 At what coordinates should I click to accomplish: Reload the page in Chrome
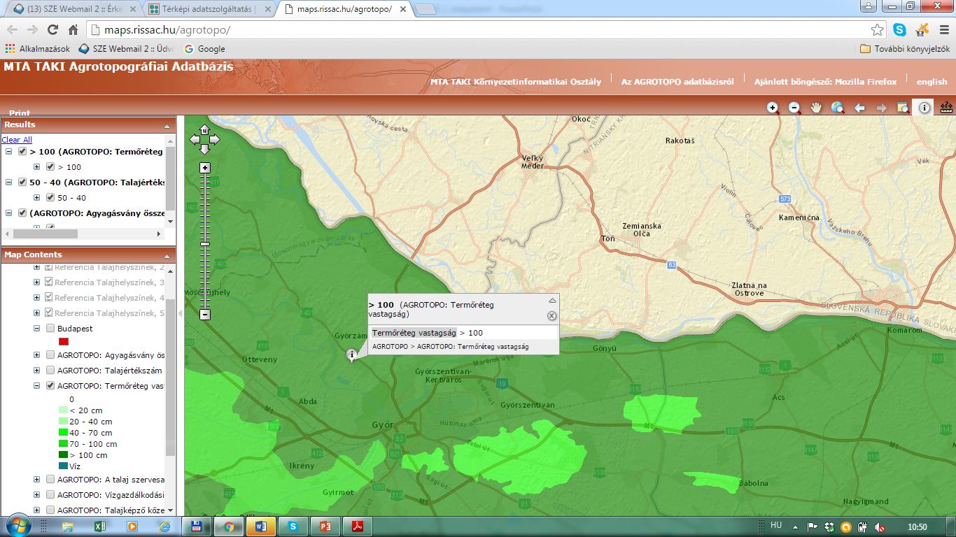click(52, 29)
